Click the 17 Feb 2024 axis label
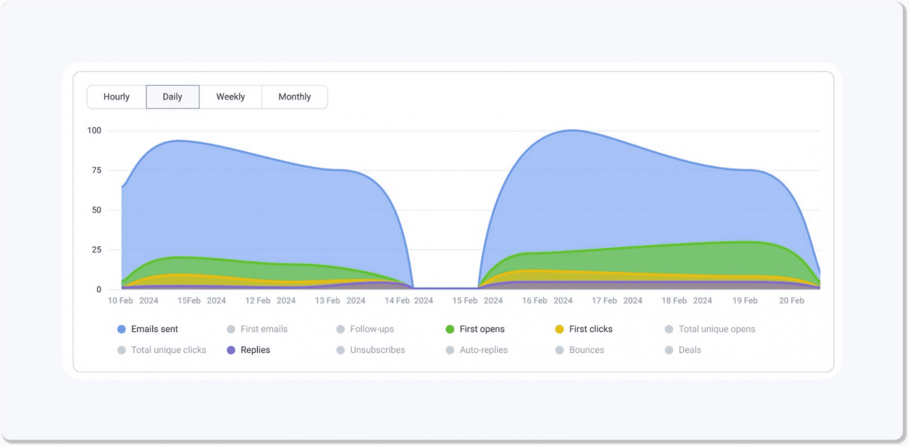 pyautogui.click(x=617, y=301)
